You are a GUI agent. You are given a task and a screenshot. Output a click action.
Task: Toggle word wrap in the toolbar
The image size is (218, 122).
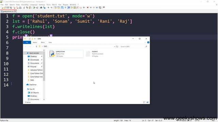(x=62, y=7)
